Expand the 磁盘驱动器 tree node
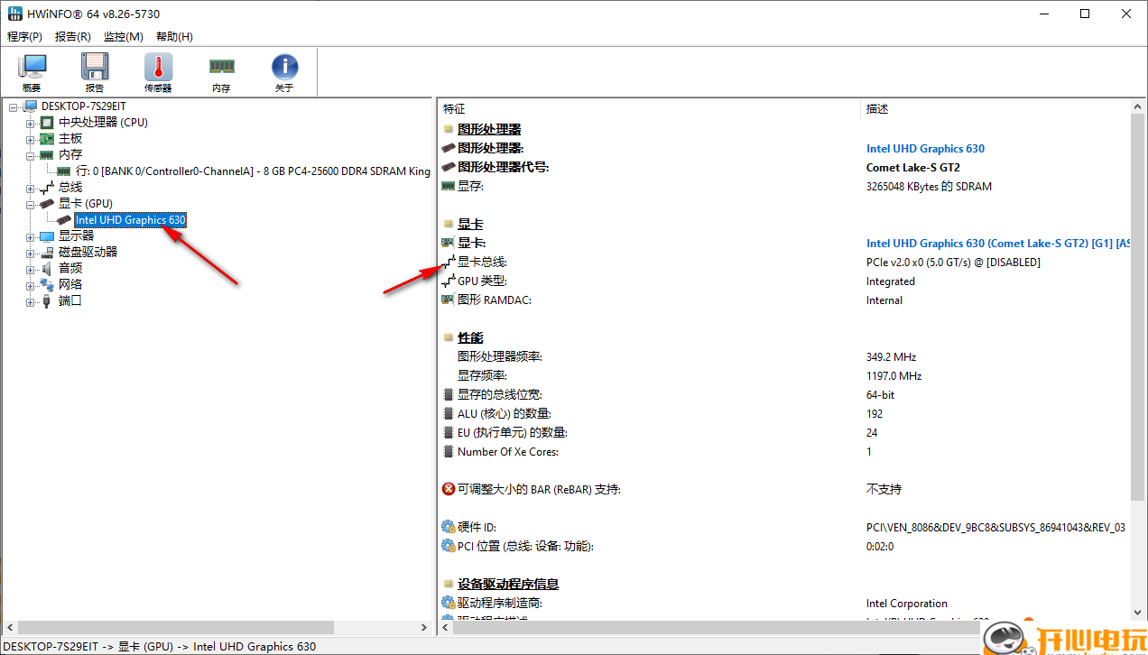Screen dimensions: 1148x655 (x=30, y=252)
